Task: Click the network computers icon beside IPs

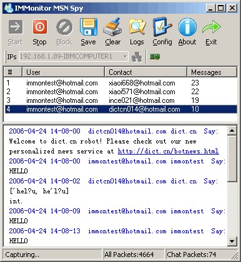Action: point(137,57)
